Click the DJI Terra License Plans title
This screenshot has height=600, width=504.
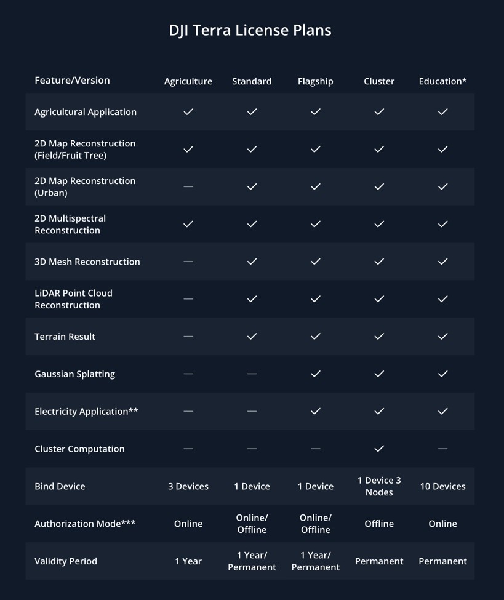coord(250,30)
